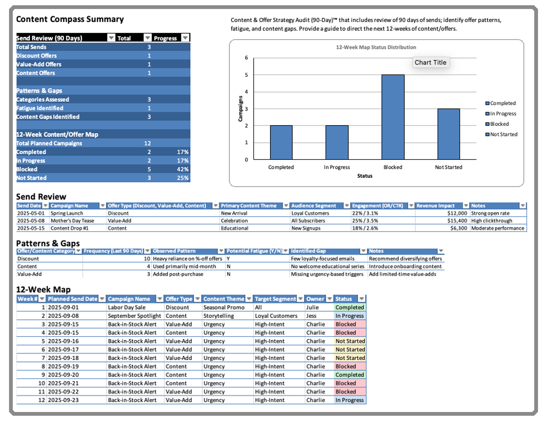Click the Status column filter arrow
This screenshot has height=424, width=541.
click(361, 299)
